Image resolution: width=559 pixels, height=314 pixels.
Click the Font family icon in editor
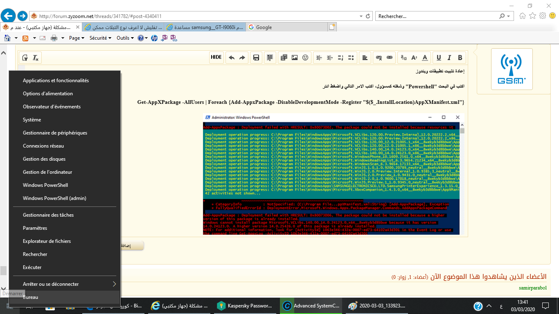point(403,58)
